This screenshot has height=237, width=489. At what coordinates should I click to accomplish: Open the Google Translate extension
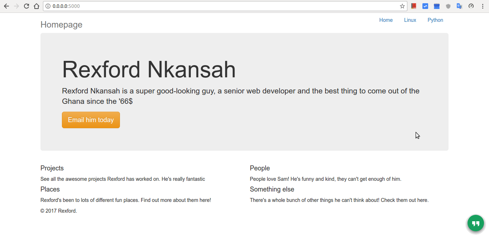(460, 6)
